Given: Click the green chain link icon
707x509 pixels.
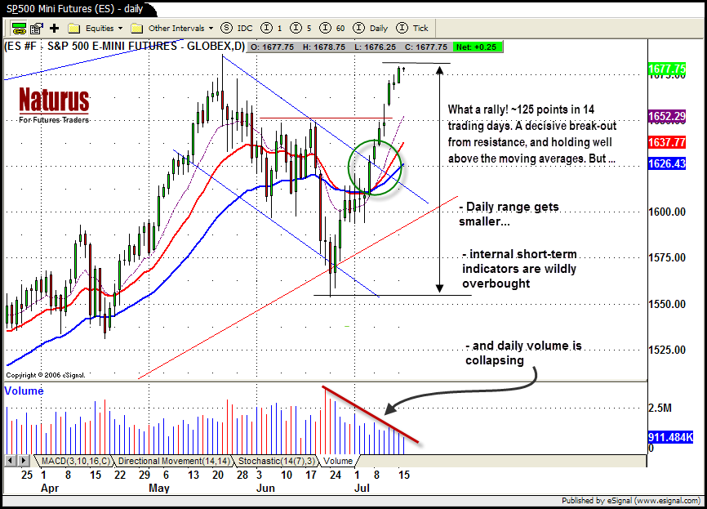Looking at the screenshot, I should [x=18, y=28].
